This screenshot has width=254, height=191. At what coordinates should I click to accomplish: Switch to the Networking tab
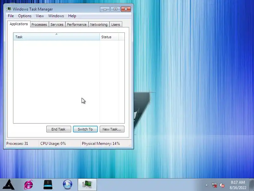[x=99, y=25]
